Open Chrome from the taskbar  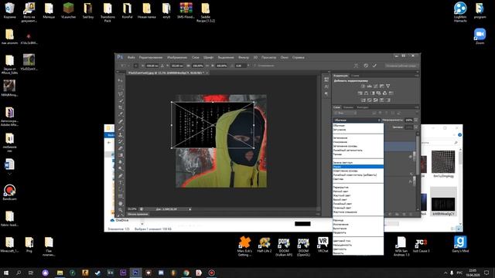[186, 273]
